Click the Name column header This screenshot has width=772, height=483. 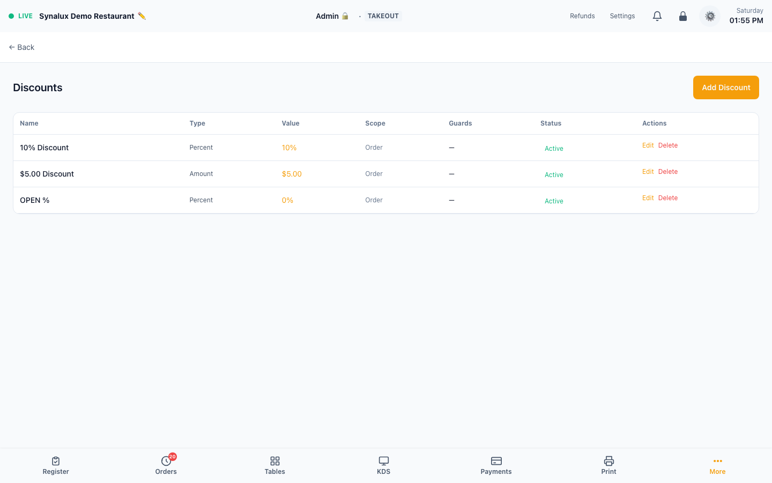click(29, 123)
